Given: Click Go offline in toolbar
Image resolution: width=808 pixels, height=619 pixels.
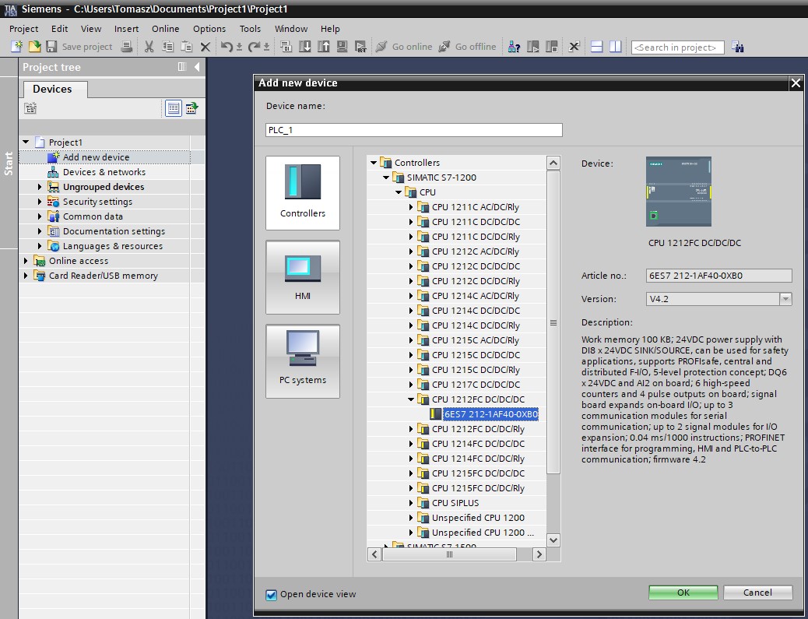Looking at the screenshot, I should pyautogui.click(x=467, y=47).
